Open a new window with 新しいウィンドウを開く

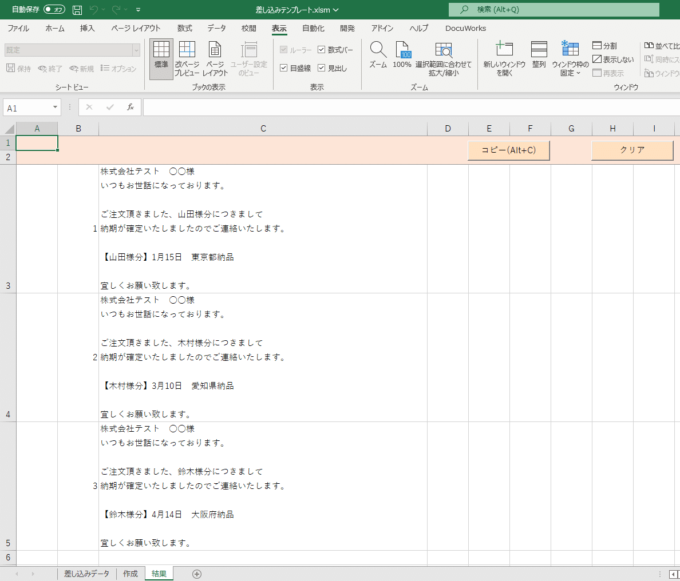504,58
